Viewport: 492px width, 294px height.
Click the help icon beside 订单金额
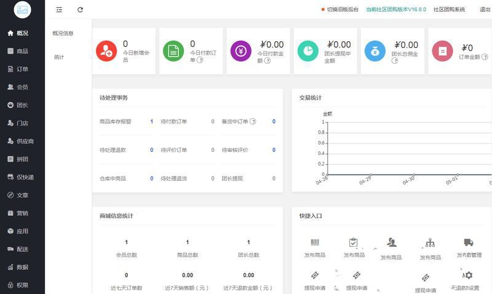pos(485,57)
